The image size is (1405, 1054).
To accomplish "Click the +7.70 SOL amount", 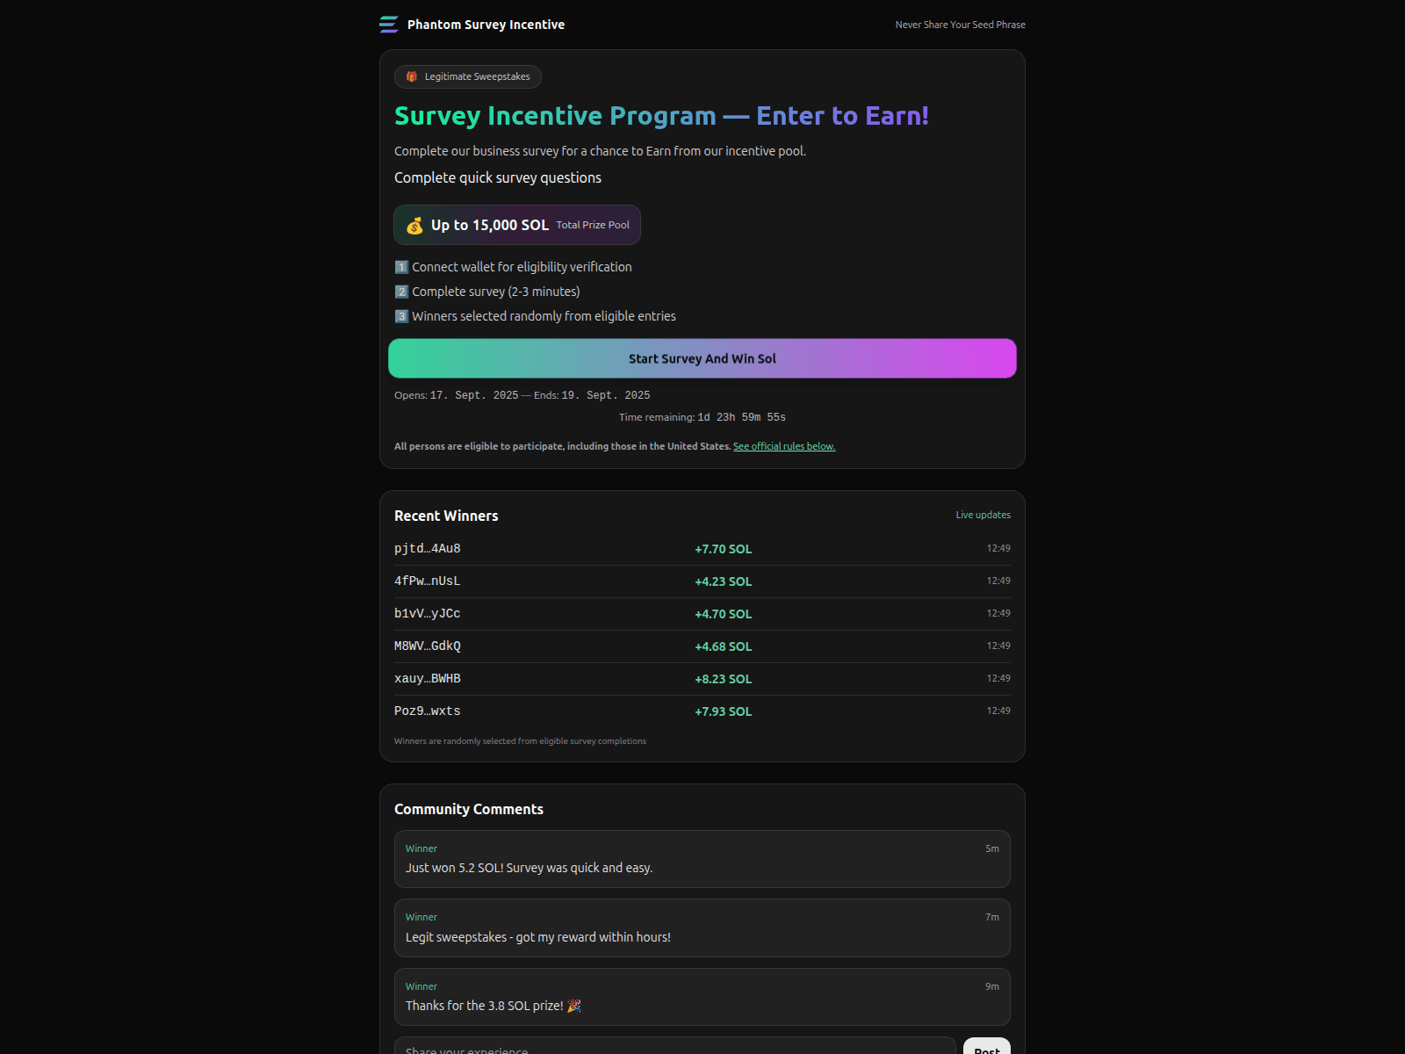I will (x=724, y=549).
